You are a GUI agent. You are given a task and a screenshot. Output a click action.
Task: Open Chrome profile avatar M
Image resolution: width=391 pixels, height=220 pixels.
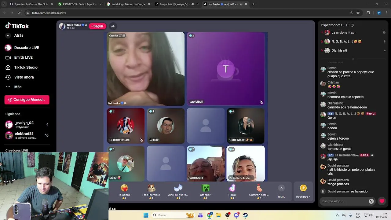click(379, 13)
